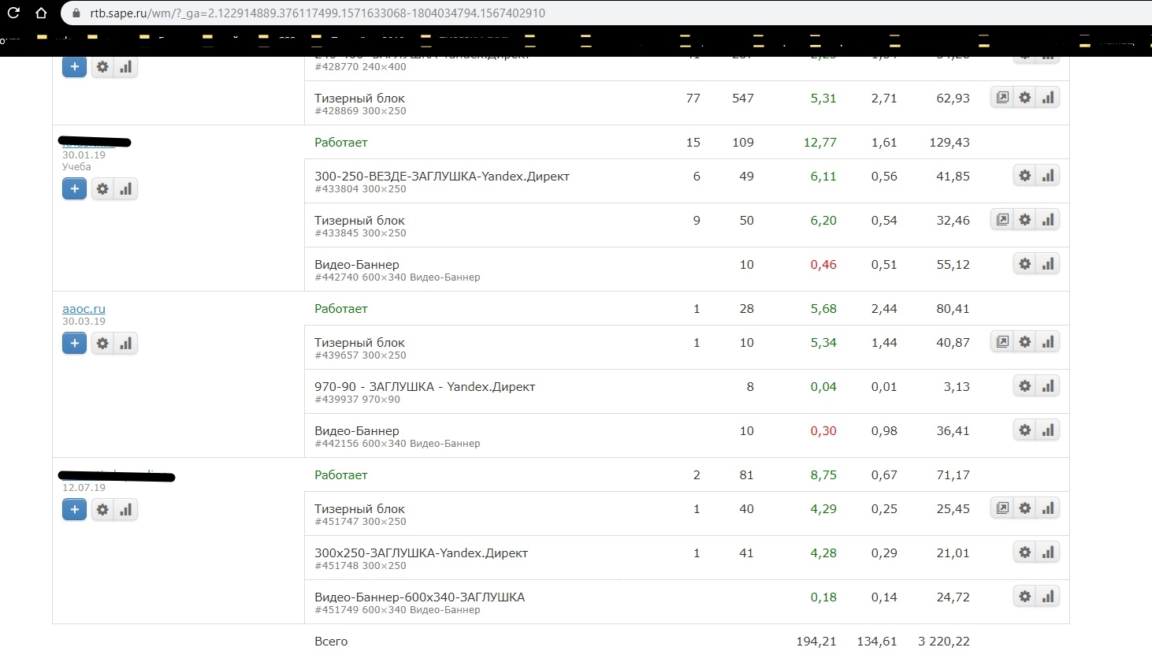Open gear settings for block #433845
The image size is (1152, 666).
[1024, 220]
